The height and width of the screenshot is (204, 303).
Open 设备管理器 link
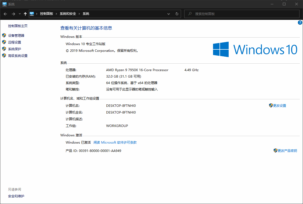16,35
